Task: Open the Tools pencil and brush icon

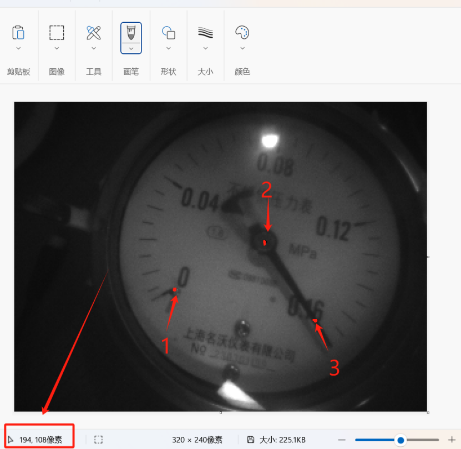Action: 94,32
